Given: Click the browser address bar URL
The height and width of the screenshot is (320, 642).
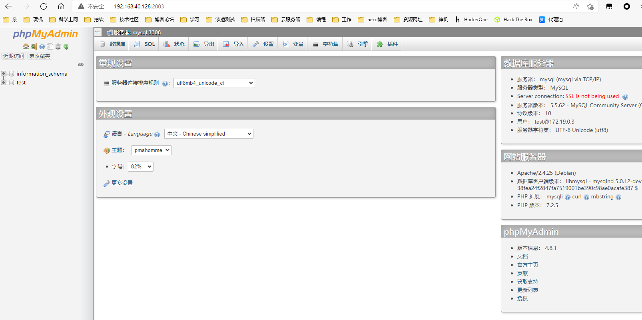Looking at the screenshot, I should pos(139,6).
